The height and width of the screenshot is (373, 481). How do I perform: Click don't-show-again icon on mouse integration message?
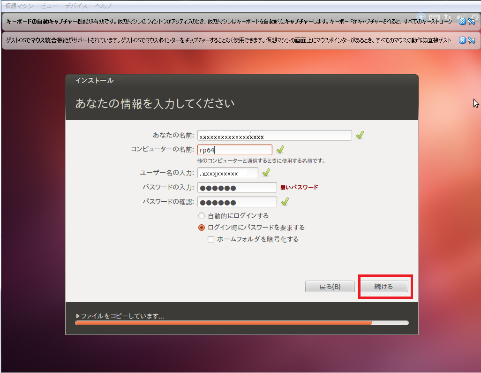[471, 40]
